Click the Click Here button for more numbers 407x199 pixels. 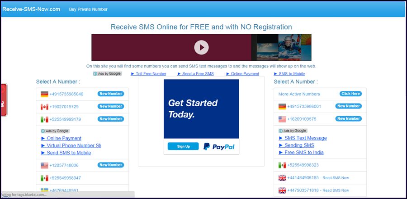coord(350,94)
